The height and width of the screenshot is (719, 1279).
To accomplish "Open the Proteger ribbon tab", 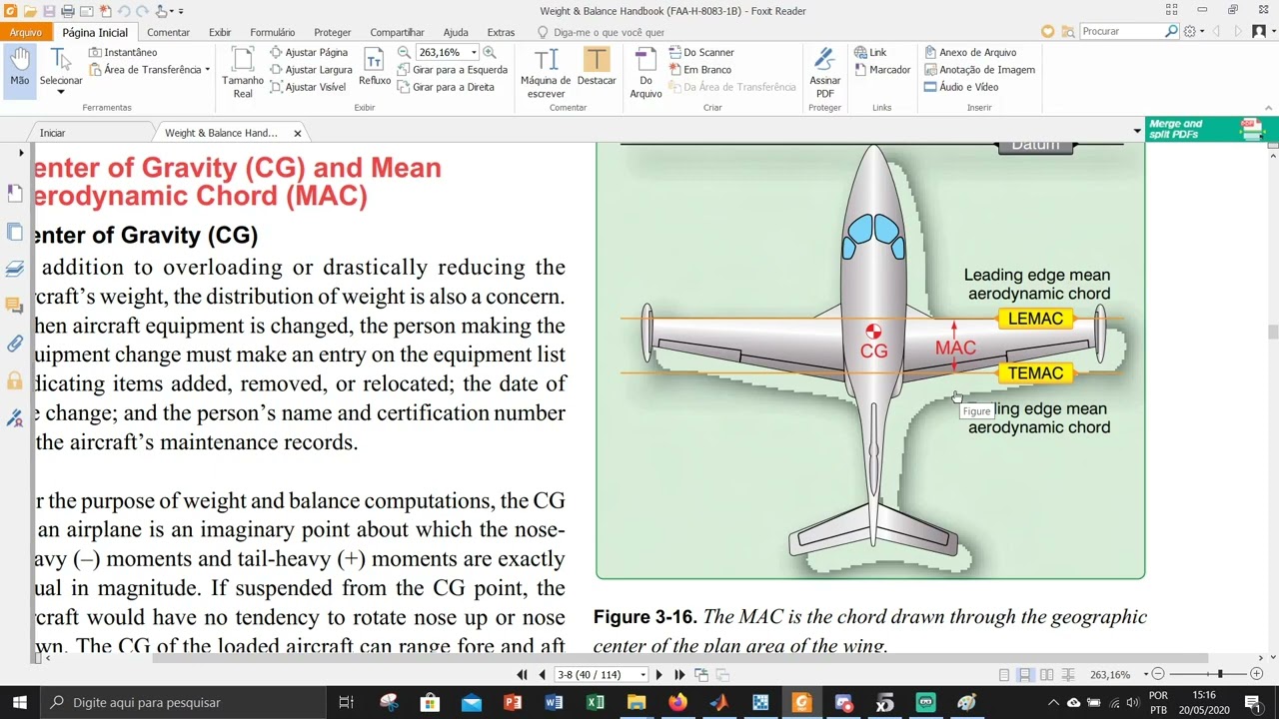I will click(x=333, y=32).
